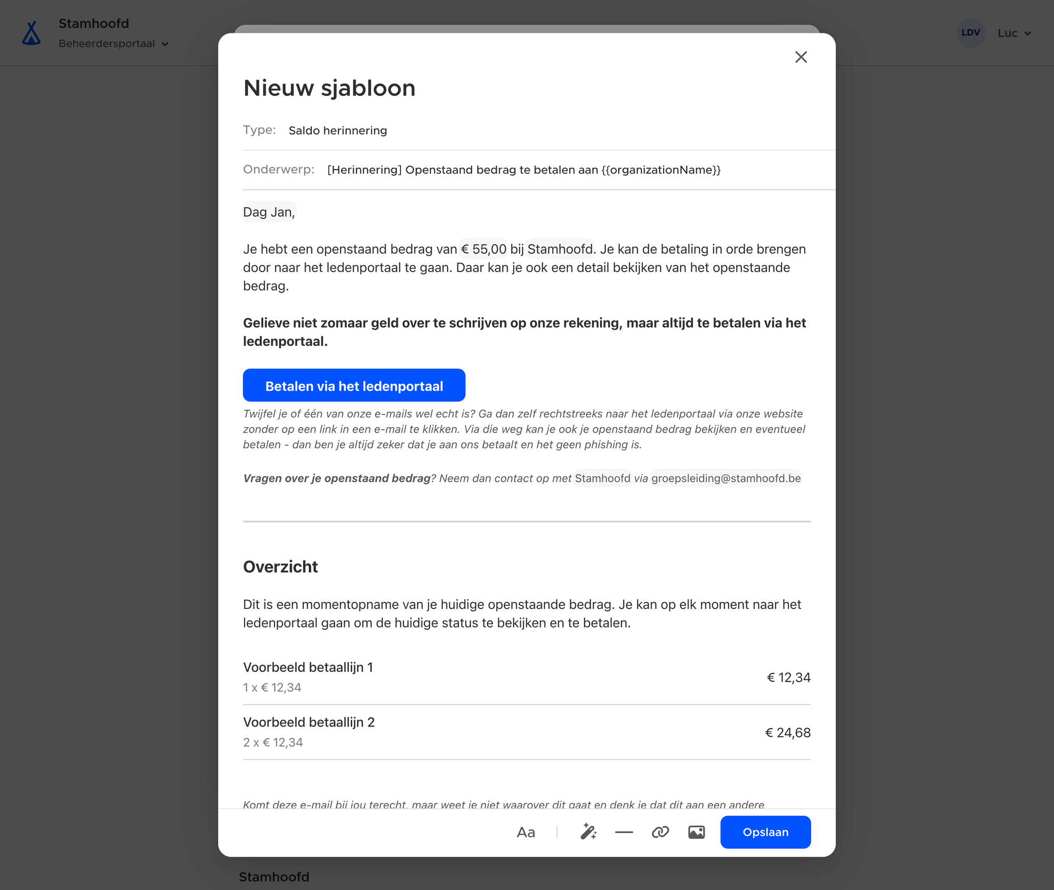This screenshot has height=890, width=1054.
Task: Click the bold 'Gelieve niet zomaar geld' paragraph
Action: pos(524,332)
